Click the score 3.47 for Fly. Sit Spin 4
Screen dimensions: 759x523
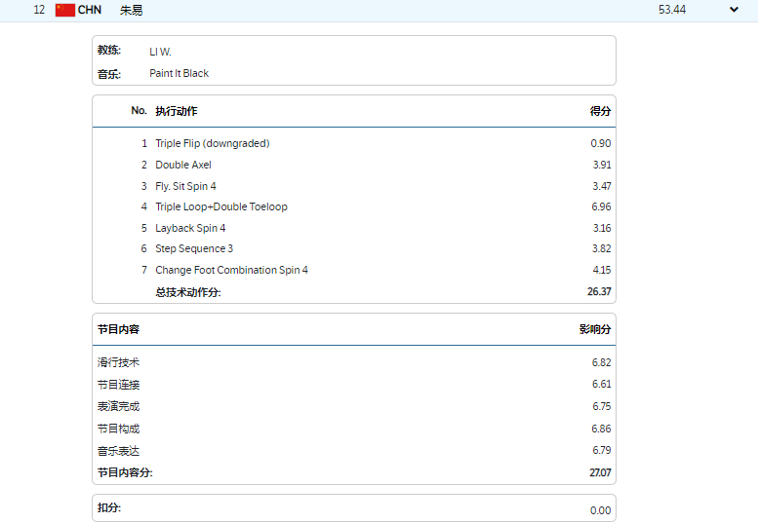[602, 186]
